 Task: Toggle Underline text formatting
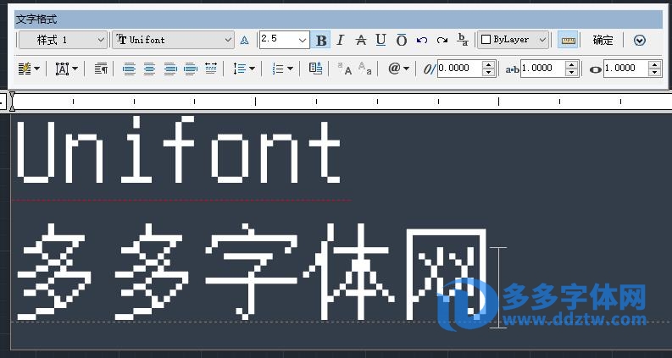380,40
